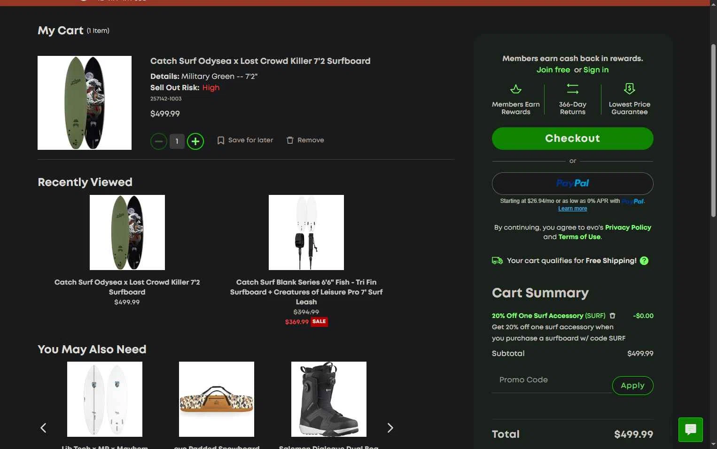Show next You May Also Need items

click(x=390, y=428)
